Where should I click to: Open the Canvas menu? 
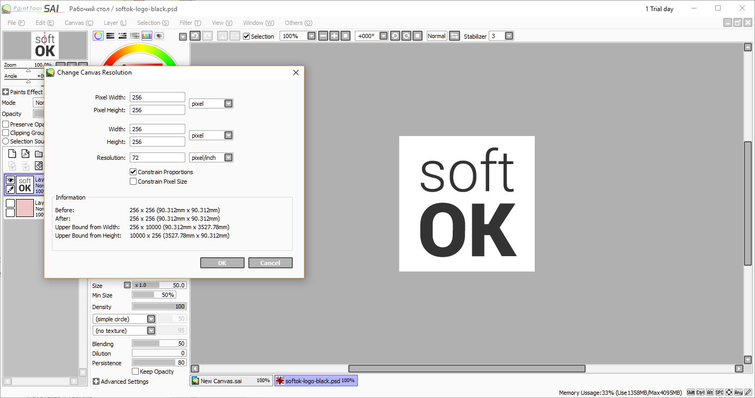point(79,23)
